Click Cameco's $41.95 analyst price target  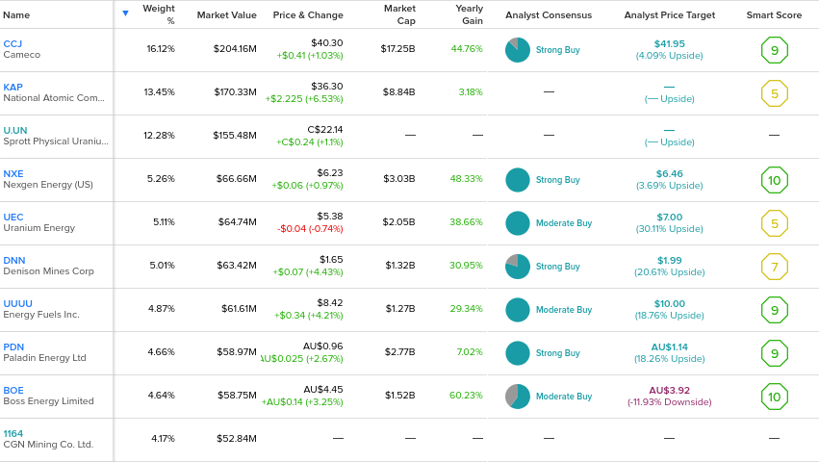click(x=669, y=44)
